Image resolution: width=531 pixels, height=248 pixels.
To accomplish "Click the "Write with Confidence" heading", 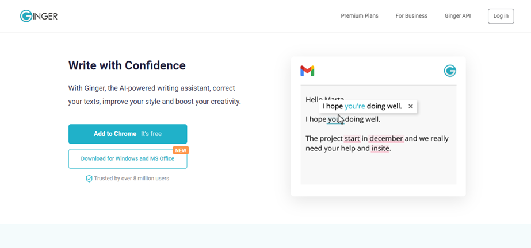I will click(x=127, y=65).
